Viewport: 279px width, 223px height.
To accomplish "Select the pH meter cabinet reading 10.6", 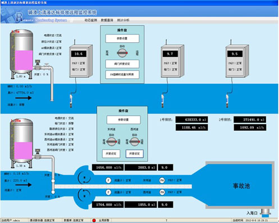I will coord(81,61).
